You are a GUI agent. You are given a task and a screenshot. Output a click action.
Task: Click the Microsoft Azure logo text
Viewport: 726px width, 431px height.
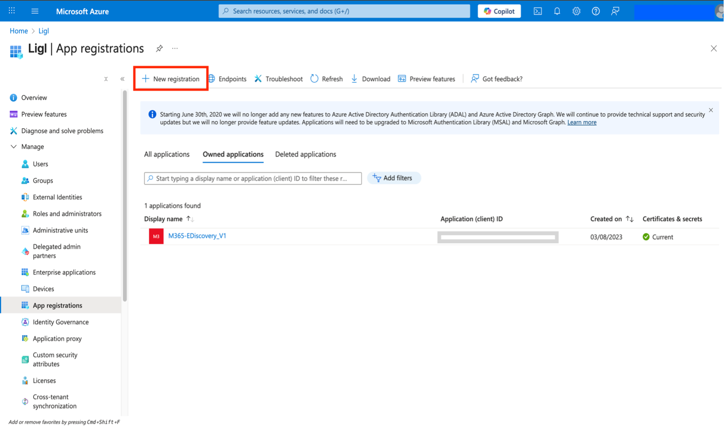pos(82,11)
